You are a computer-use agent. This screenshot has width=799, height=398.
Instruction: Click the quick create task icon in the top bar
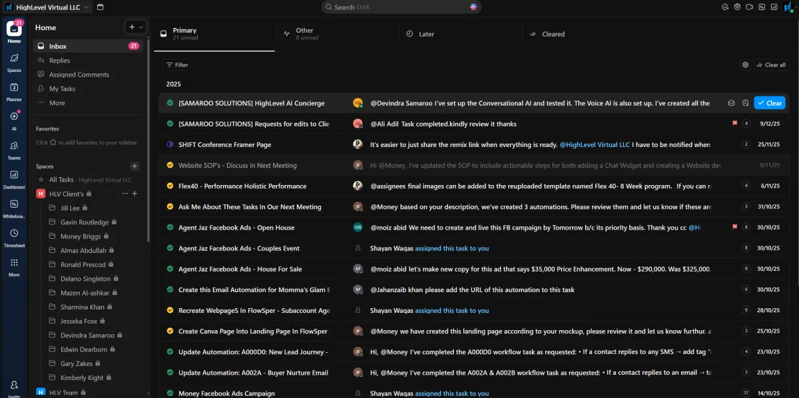click(725, 7)
